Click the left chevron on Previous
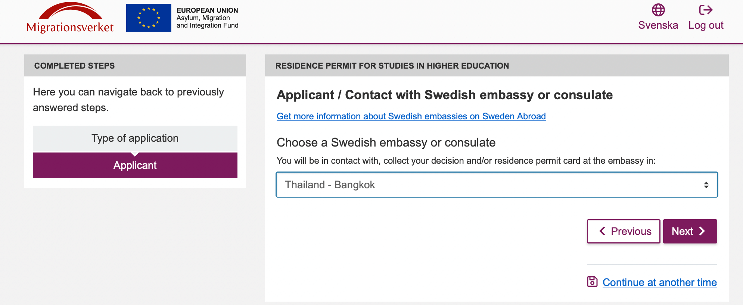 tap(602, 231)
